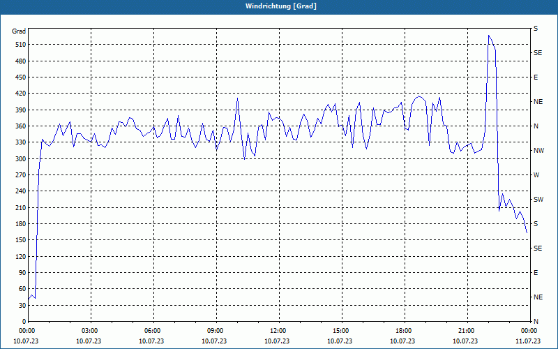The width and height of the screenshot is (558, 349).
Task: Click the 210 y-axis tick label
Action: [21, 207]
